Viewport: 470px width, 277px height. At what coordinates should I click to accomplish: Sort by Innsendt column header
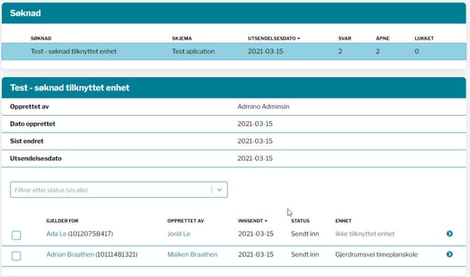coord(253,221)
